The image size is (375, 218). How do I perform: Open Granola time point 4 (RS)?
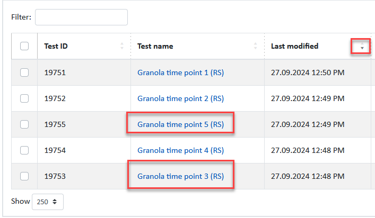[180, 150]
